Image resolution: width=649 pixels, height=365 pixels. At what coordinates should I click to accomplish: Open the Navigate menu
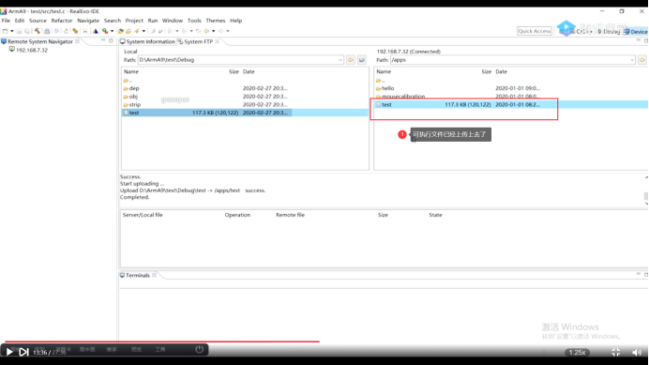(x=88, y=21)
